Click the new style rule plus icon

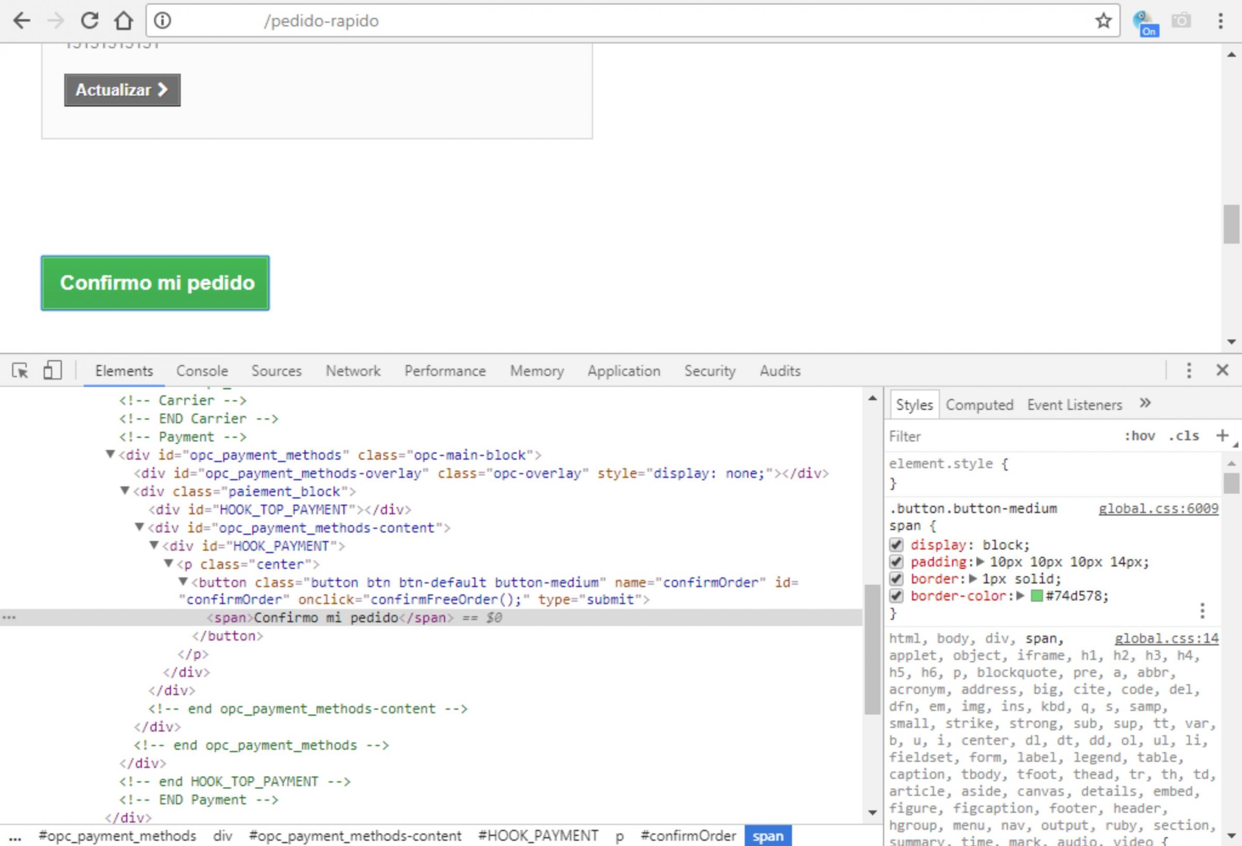point(1222,436)
